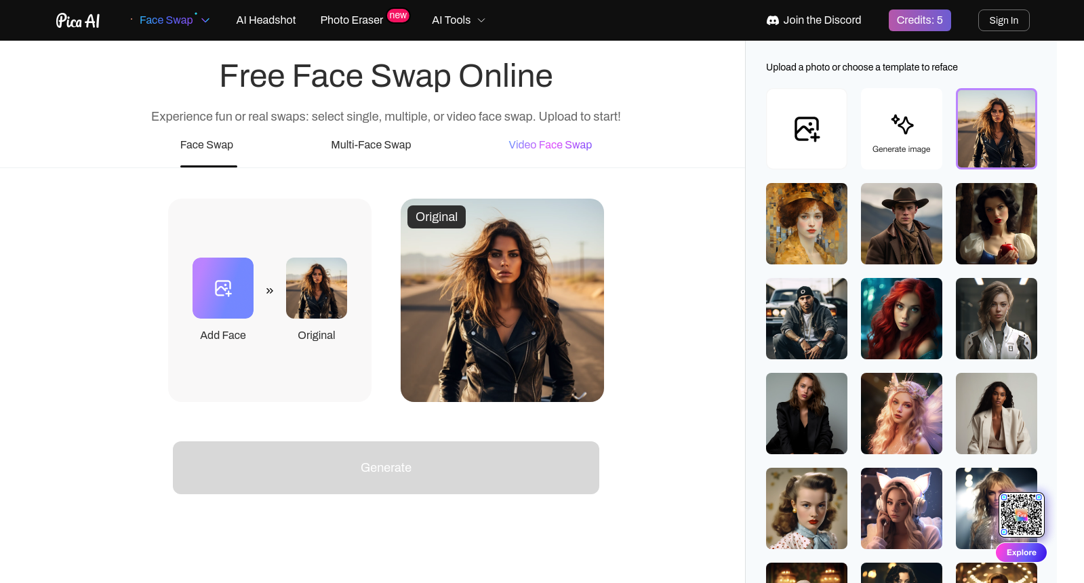Click the upload photo icon in the sidebar

pyautogui.click(x=807, y=129)
